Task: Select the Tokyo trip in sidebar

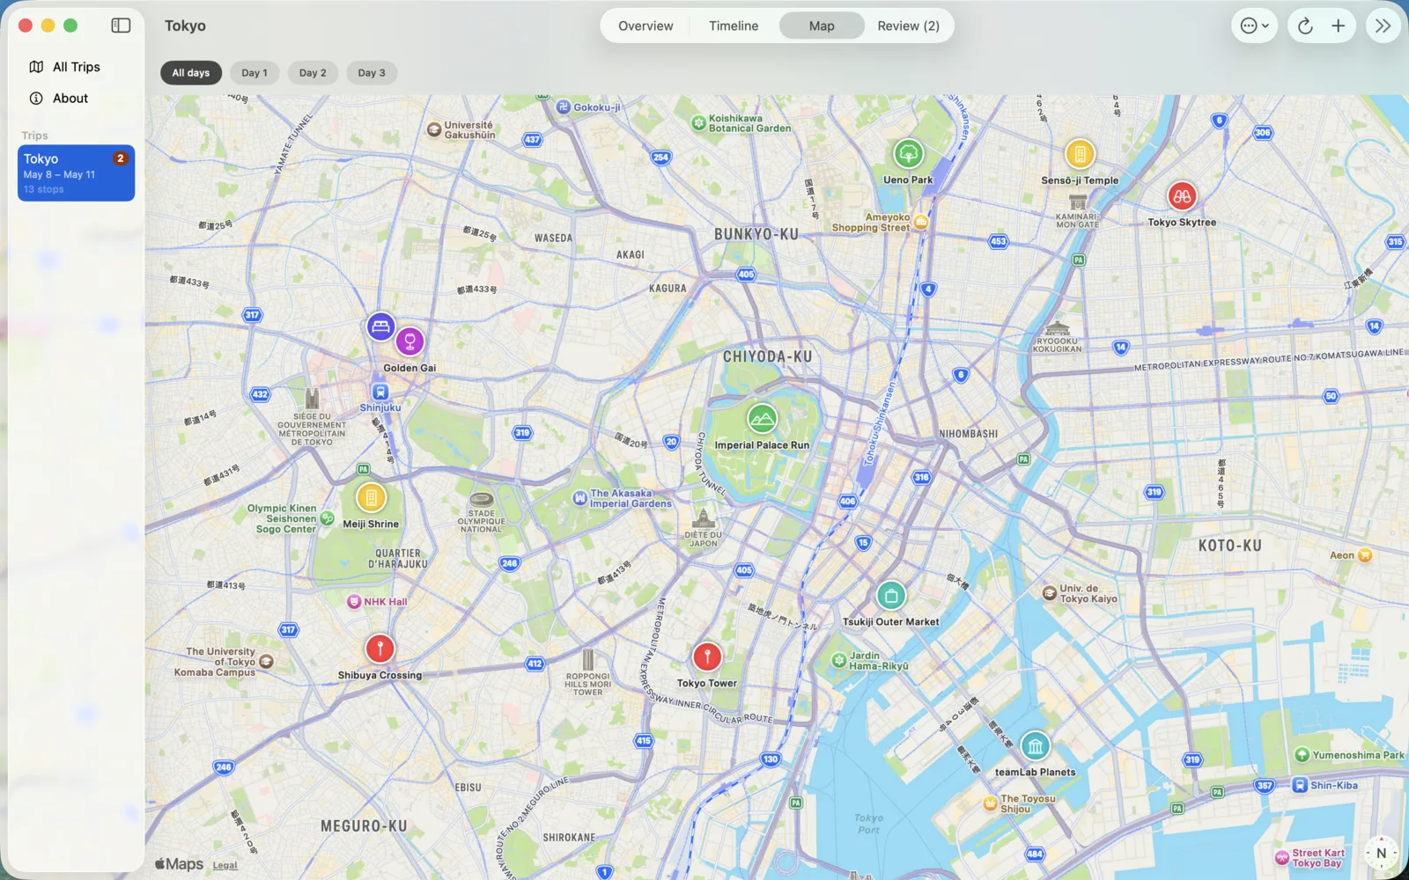Action: point(76,173)
